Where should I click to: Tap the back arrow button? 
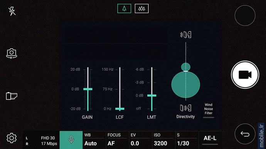[x=245, y=134]
